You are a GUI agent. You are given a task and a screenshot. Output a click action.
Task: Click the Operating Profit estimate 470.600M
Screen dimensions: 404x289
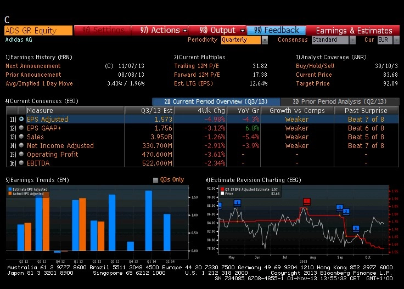[157, 154]
